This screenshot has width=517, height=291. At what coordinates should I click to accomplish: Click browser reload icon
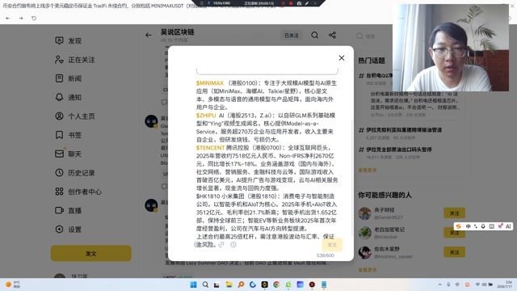coord(34,18)
